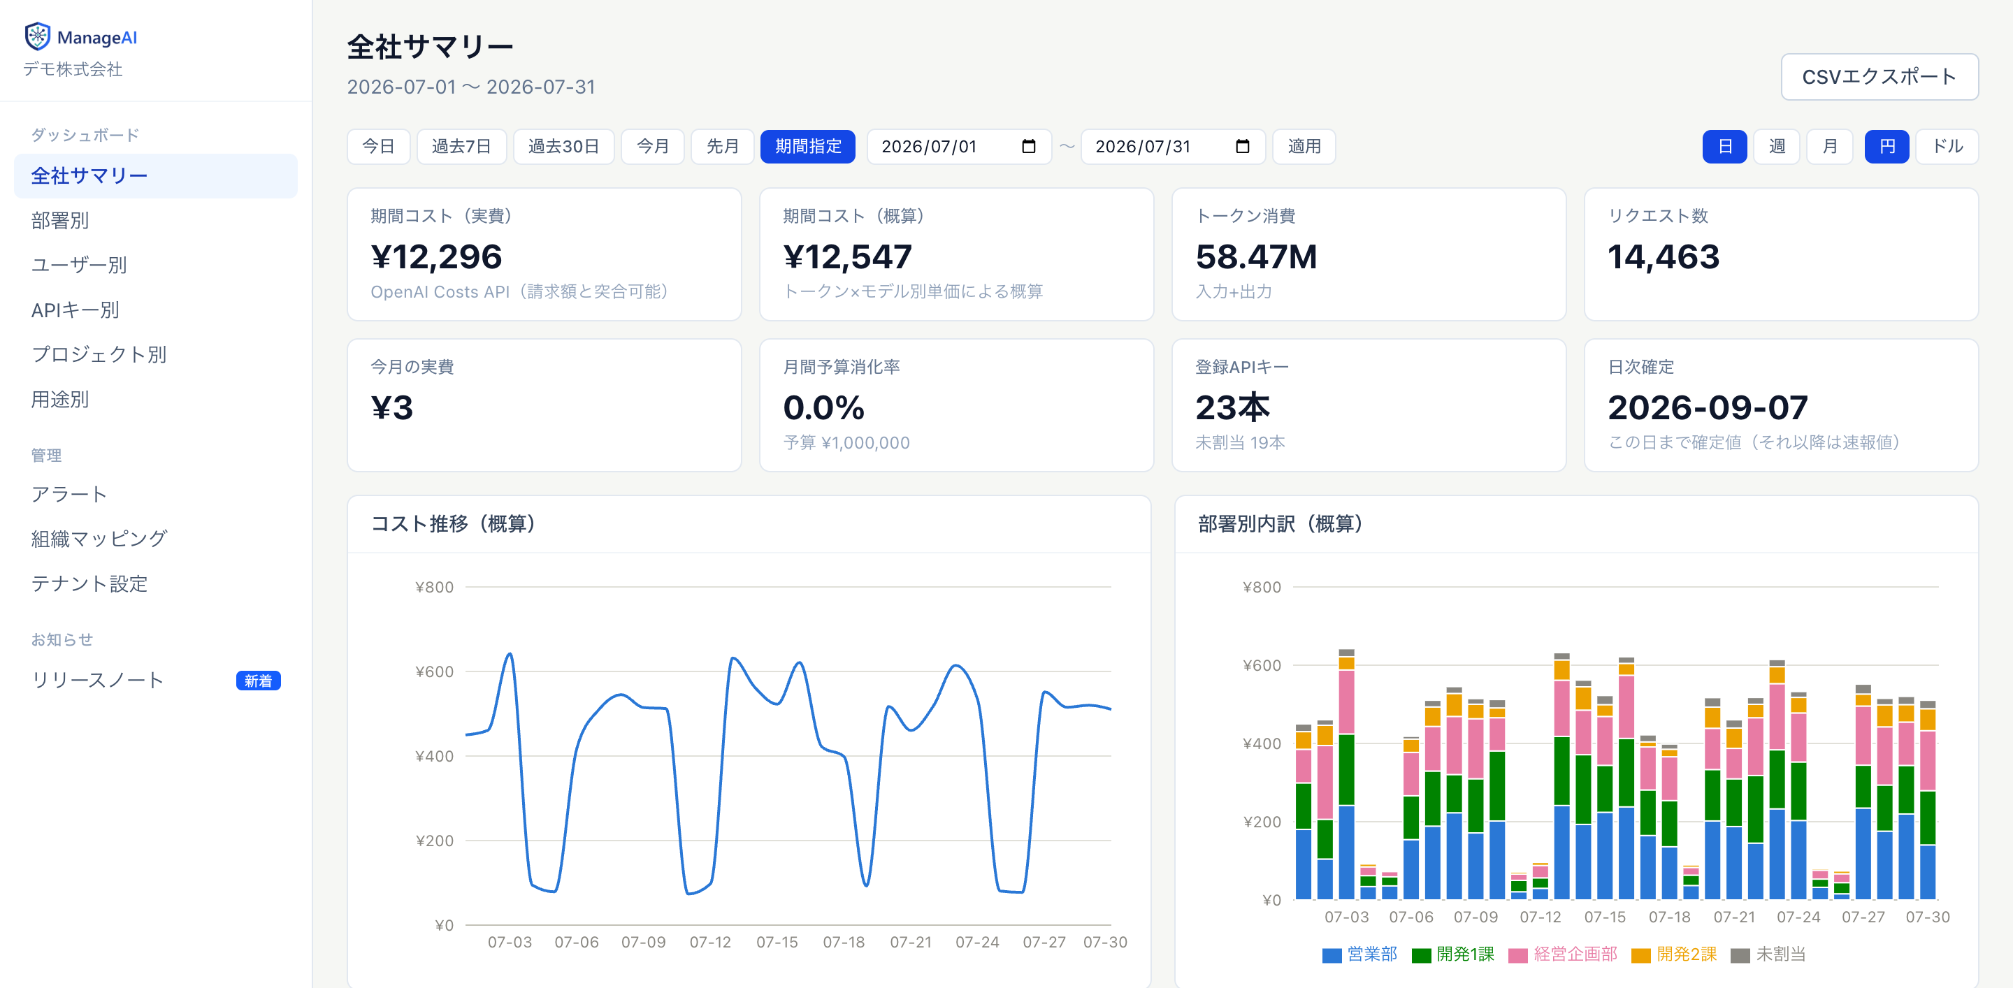Select the 今日 period filter
Viewport: 2013px width, 988px height.
click(x=378, y=146)
